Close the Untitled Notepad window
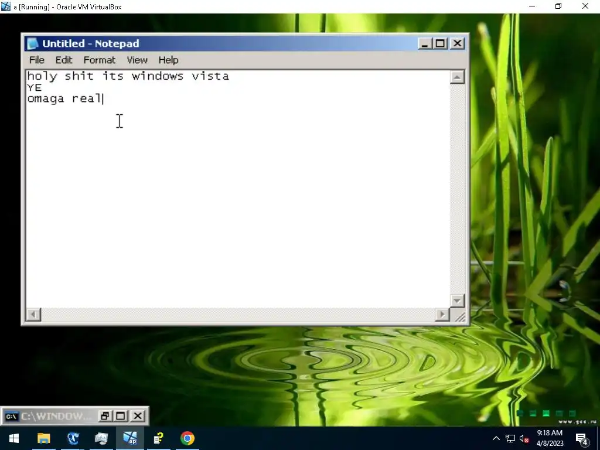The width and height of the screenshot is (600, 450). pos(457,43)
